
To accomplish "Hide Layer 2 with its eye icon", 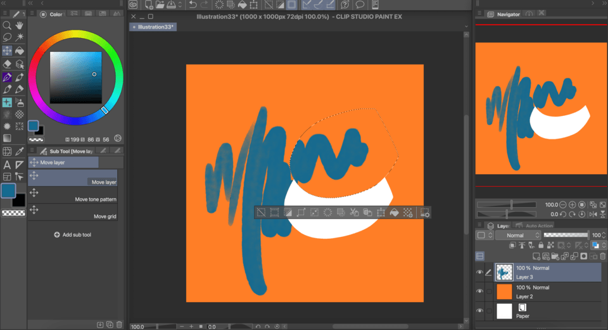I will click(x=479, y=291).
